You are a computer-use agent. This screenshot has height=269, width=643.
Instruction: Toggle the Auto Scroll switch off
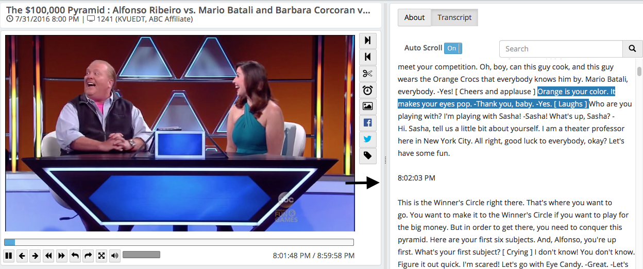tap(453, 48)
